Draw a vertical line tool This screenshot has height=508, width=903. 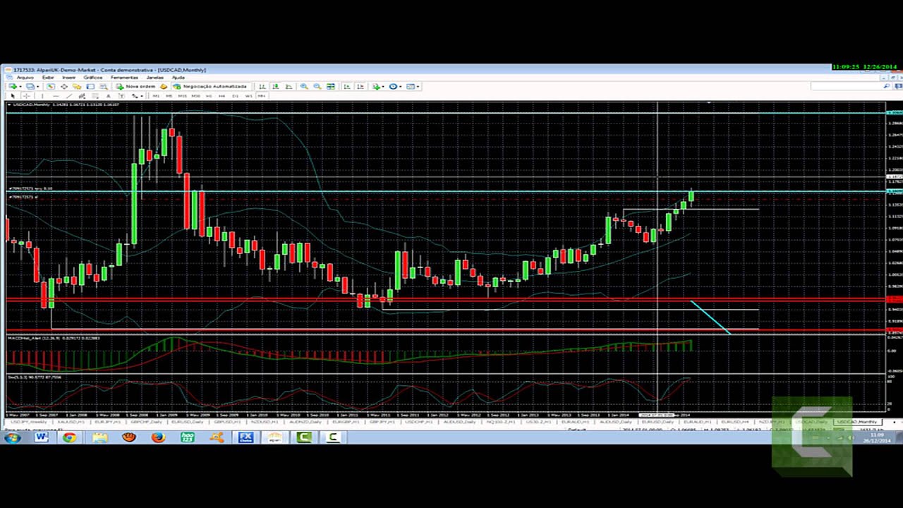click(42, 96)
